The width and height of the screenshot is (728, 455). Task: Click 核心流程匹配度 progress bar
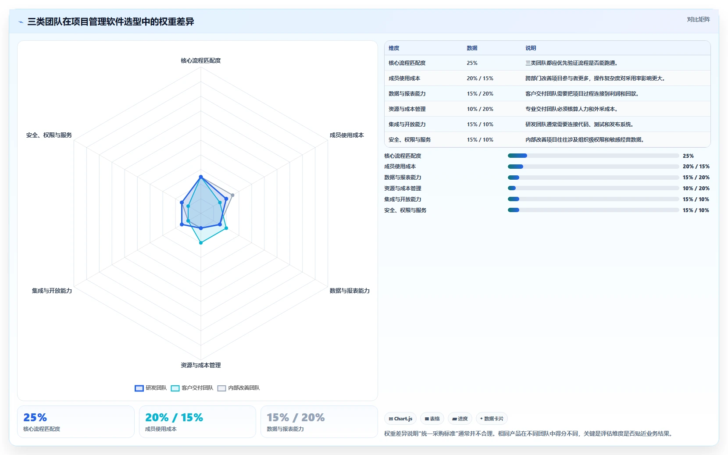(593, 156)
